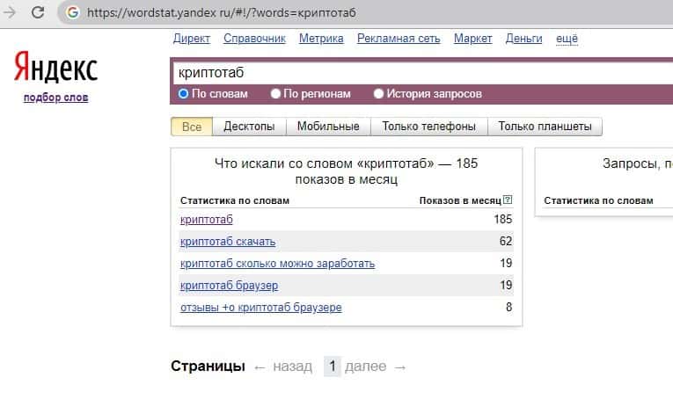Select the По словам radio button
Viewport: 673px width, 414px height.
pyautogui.click(x=183, y=93)
